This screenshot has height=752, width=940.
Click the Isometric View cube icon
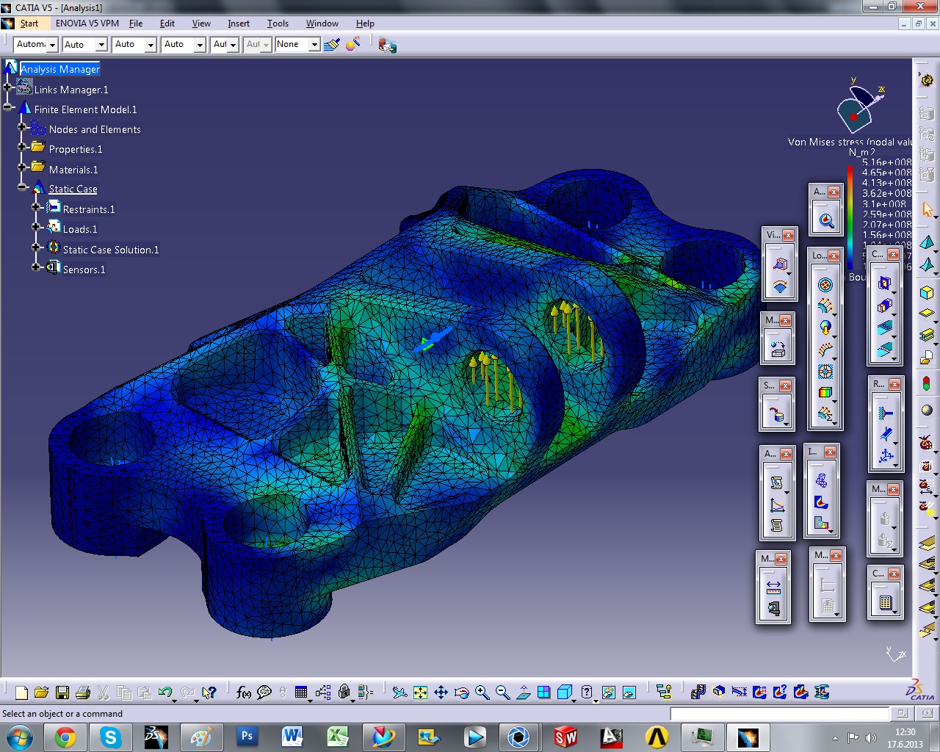(x=564, y=693)
